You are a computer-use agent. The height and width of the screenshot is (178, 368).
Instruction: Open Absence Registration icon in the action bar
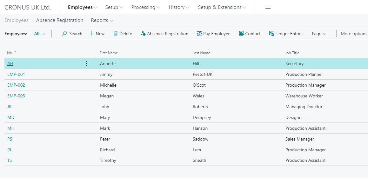144,34
